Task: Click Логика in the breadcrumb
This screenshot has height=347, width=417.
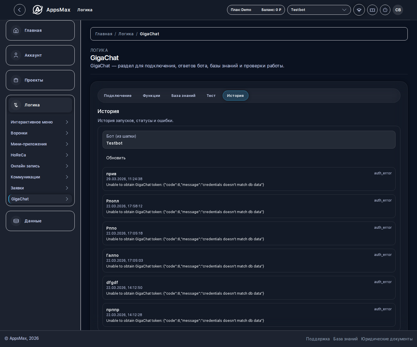Action: [x=126, y=34]
